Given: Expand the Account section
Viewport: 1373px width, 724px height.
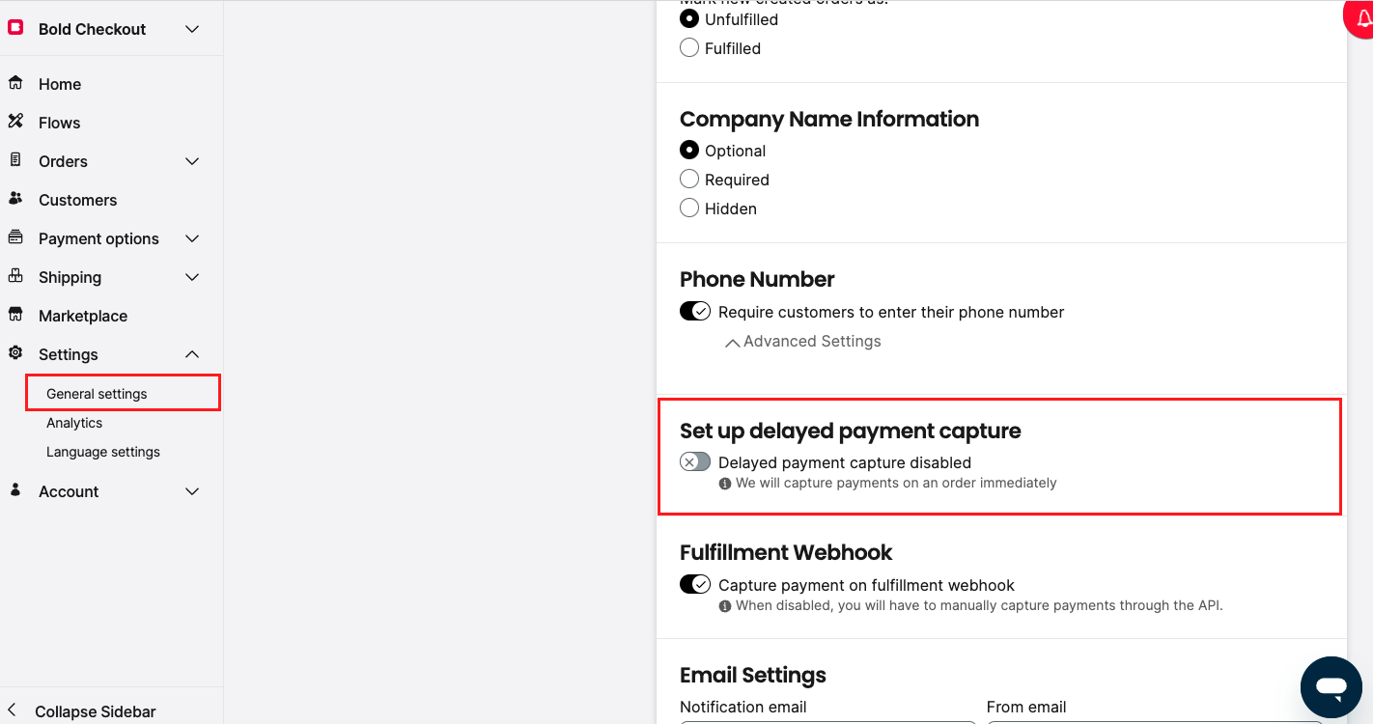Looking at the screenshot, I should click(191, 491).
